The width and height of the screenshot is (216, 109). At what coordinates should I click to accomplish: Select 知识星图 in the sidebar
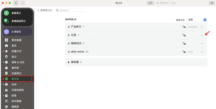(17, 101)
